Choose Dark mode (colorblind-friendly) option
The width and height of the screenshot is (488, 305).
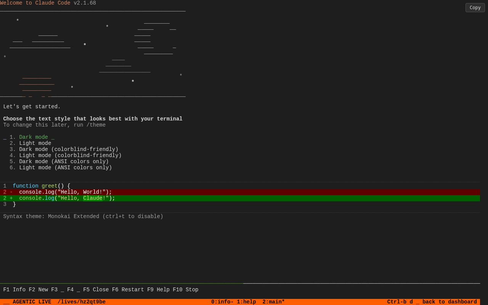coord(69,149)
